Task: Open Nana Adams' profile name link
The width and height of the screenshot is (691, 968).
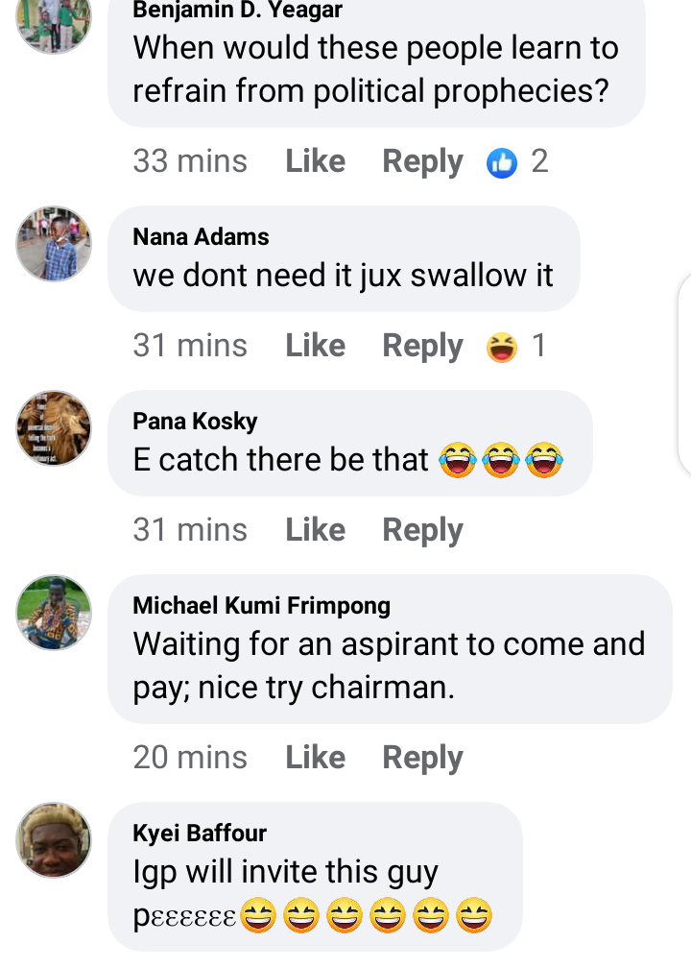Action: tap(201, 236)
